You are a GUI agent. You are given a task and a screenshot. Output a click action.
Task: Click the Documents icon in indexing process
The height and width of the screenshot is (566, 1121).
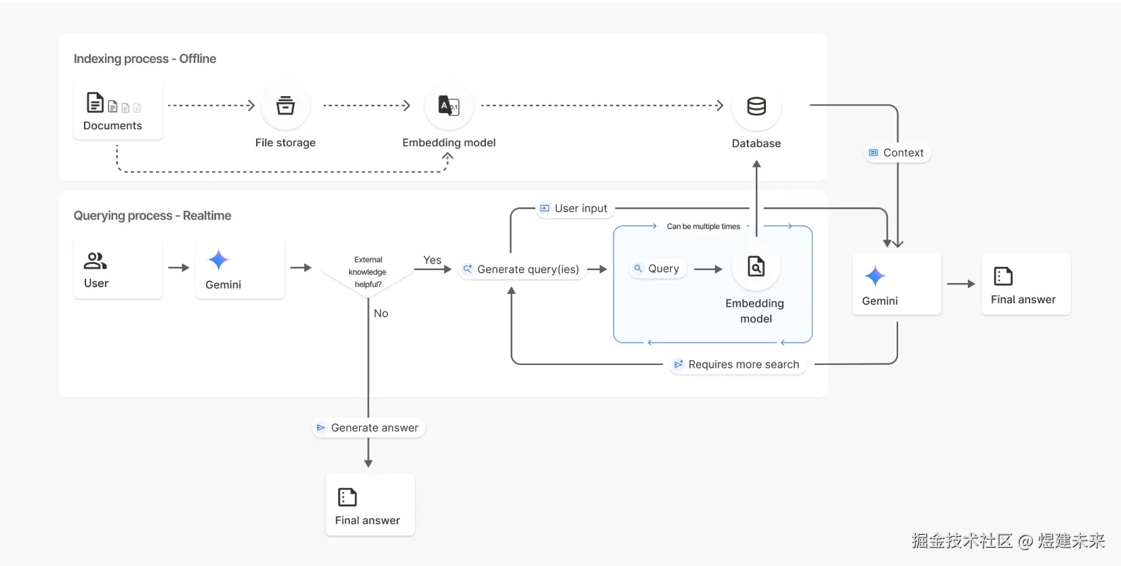click(x=96, y=103)
